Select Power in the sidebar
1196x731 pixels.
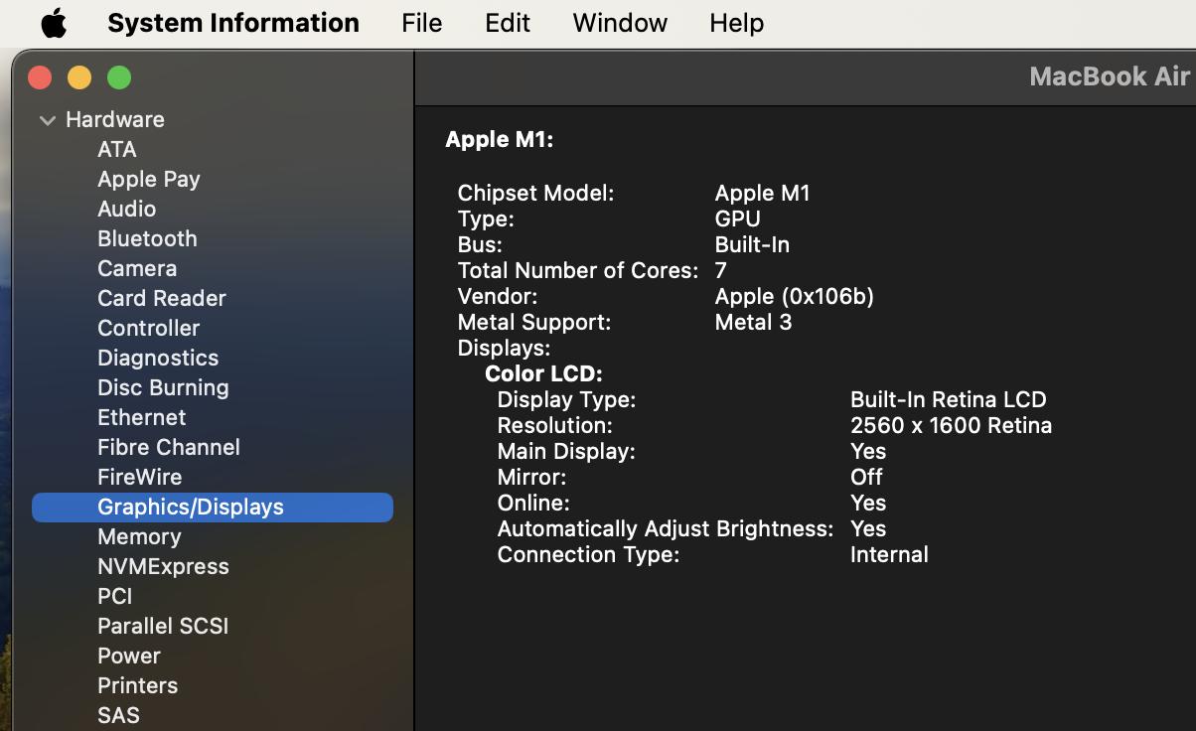[129, 656]
